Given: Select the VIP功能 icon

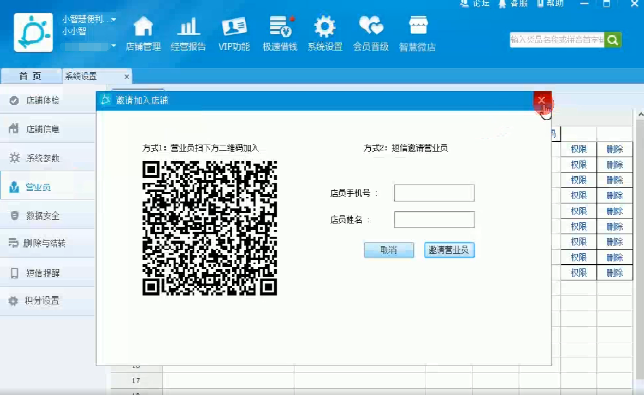Looking at the screenshot, I should tap(234, 33).
